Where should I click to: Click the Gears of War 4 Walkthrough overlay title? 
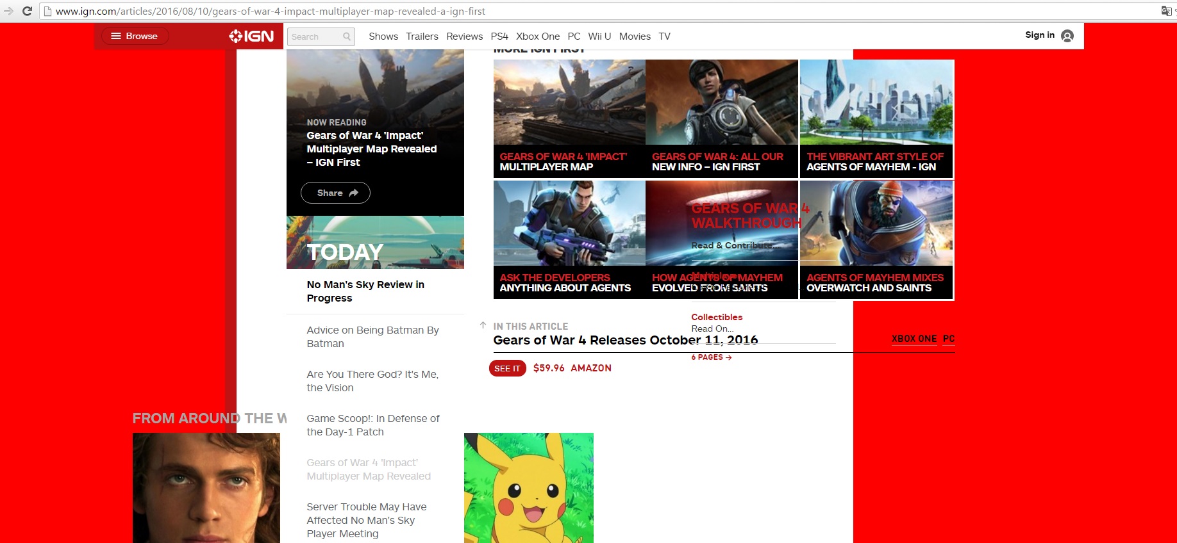[750, 216]
